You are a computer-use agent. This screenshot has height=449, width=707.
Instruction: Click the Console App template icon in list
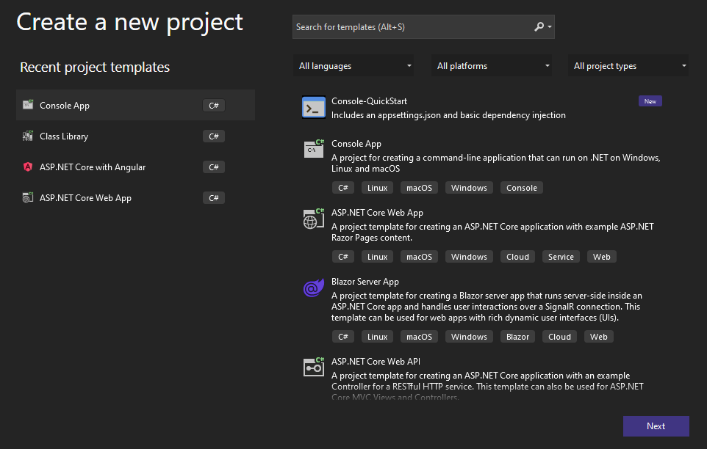click(315, 148)
